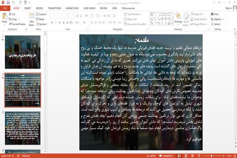Click zoom in plus button
Image resolution: width=237 pixels, height=158 pixels.
pos(224,156)
